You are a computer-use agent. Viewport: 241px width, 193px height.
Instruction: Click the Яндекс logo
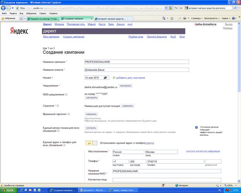point(19,31)
